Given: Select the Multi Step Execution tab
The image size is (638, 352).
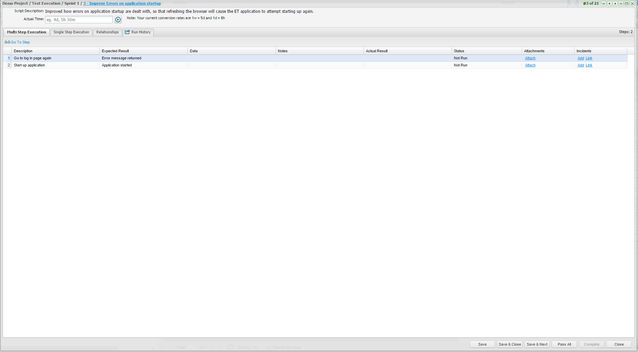Looking at the screenshot, I should pos(27,32).
